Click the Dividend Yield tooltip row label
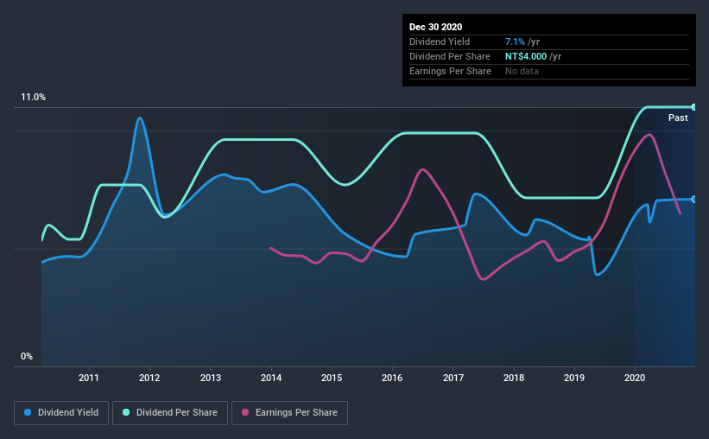 click(x=440, y=42)
